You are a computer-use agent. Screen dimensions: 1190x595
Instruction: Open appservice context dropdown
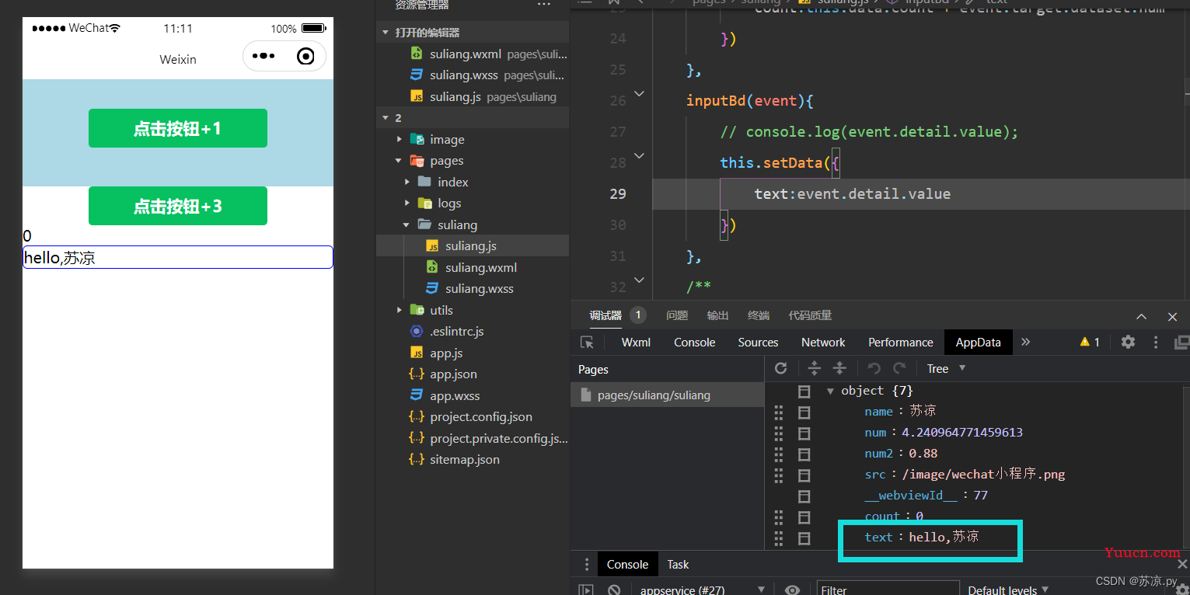(x=702, y=590)
